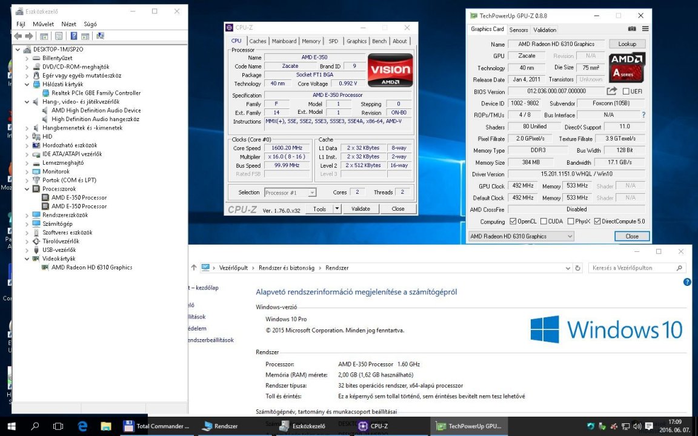Click AMD A-series logo in GPU-Z
Screen dimensions: 698x436
coord(627,67)
